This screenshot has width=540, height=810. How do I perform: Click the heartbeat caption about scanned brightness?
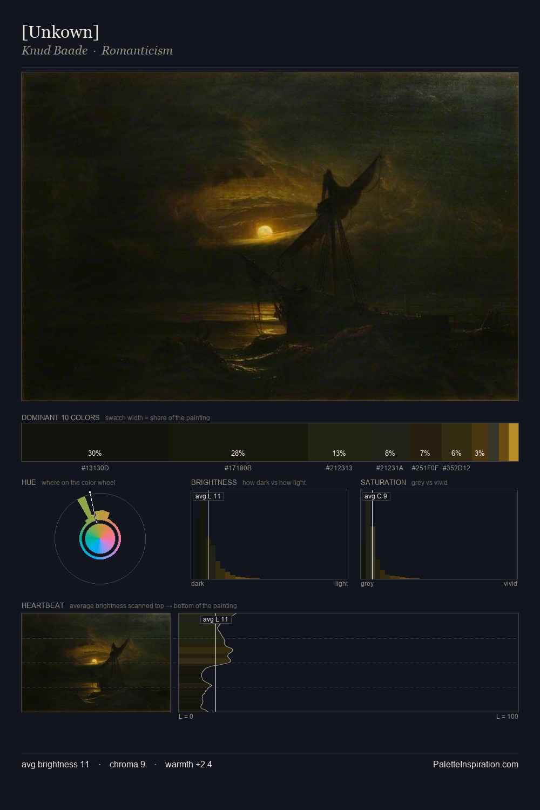(153, 606)
